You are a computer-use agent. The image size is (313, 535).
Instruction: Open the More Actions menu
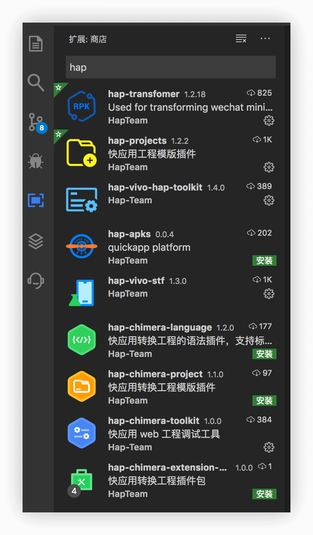click(x=265, y=38)
